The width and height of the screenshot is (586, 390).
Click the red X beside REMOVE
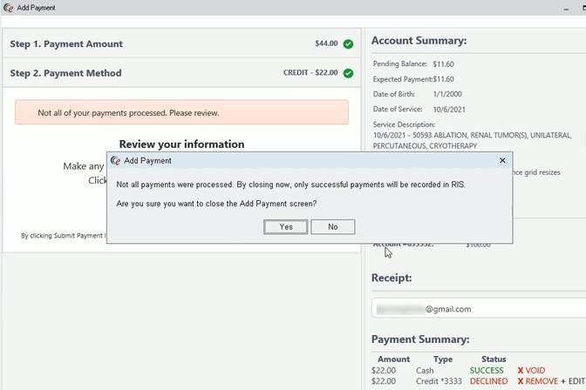pos(521,381)
